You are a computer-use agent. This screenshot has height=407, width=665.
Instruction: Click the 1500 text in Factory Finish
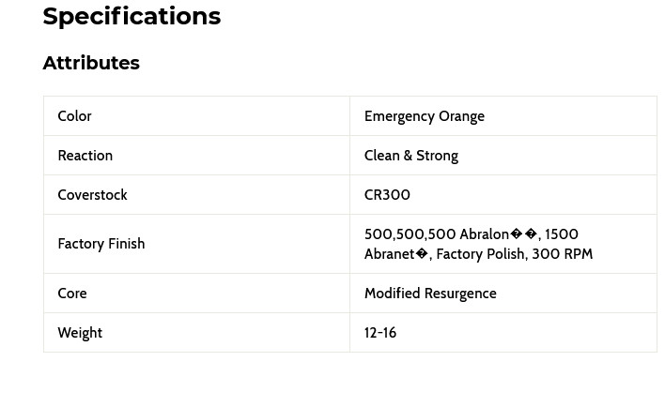point(562,234)
